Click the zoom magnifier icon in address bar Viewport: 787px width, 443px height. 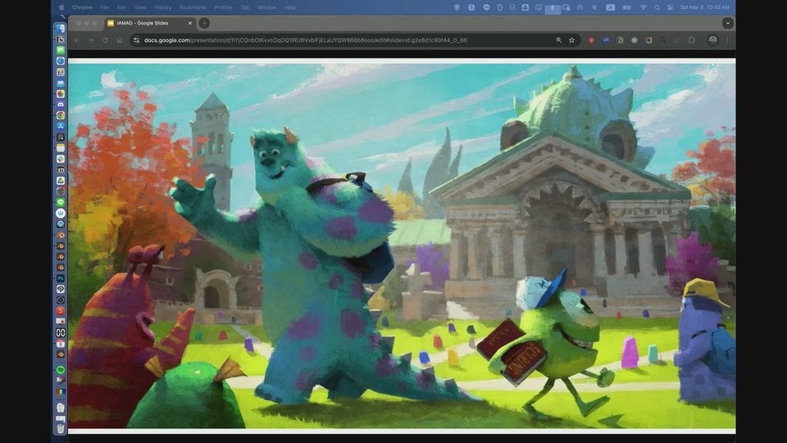558,40
